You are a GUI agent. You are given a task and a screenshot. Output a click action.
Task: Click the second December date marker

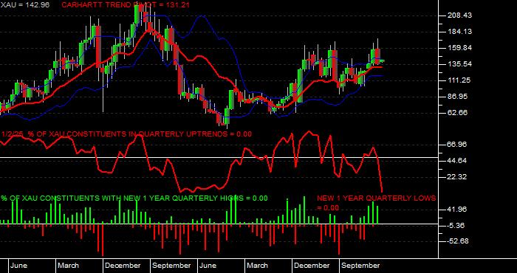click(312, 266)
